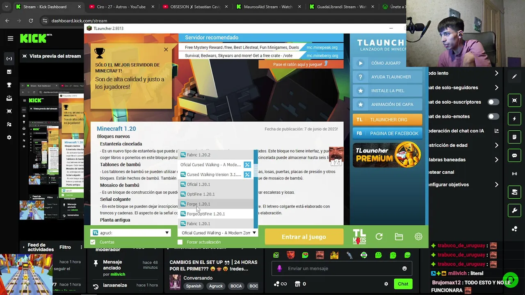Open the stream section icon in Kick sidebar
This screenshot has width=525, height=295.
pos(9,59)
